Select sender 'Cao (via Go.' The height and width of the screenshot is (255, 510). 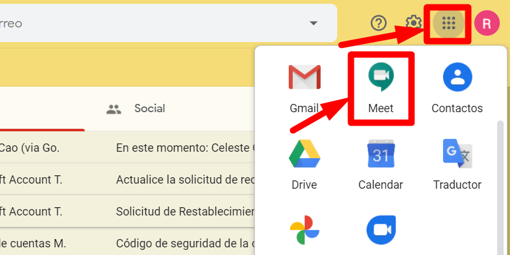(x=29, y=148)
